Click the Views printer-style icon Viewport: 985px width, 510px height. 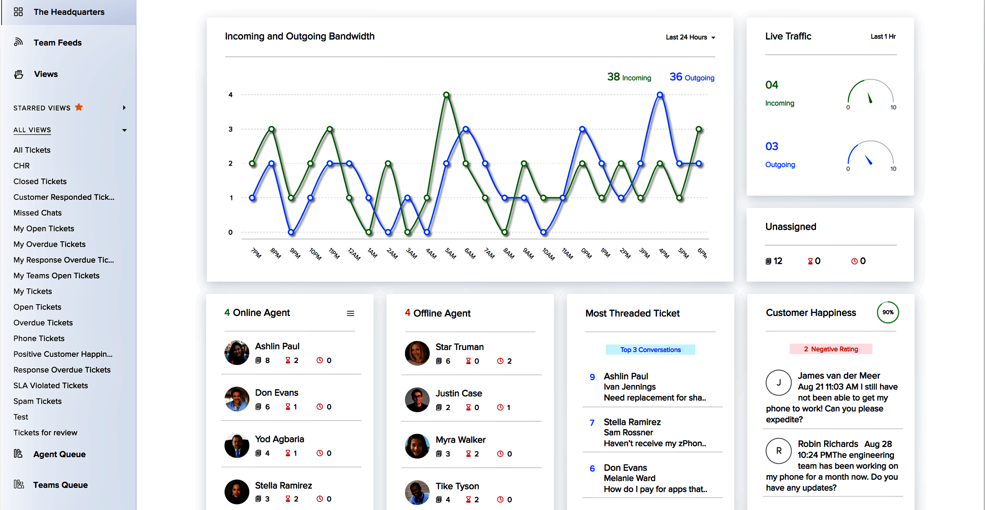[x=19, y=74]
